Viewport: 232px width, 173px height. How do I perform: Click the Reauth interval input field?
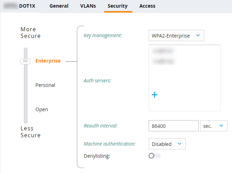[174, 126]
